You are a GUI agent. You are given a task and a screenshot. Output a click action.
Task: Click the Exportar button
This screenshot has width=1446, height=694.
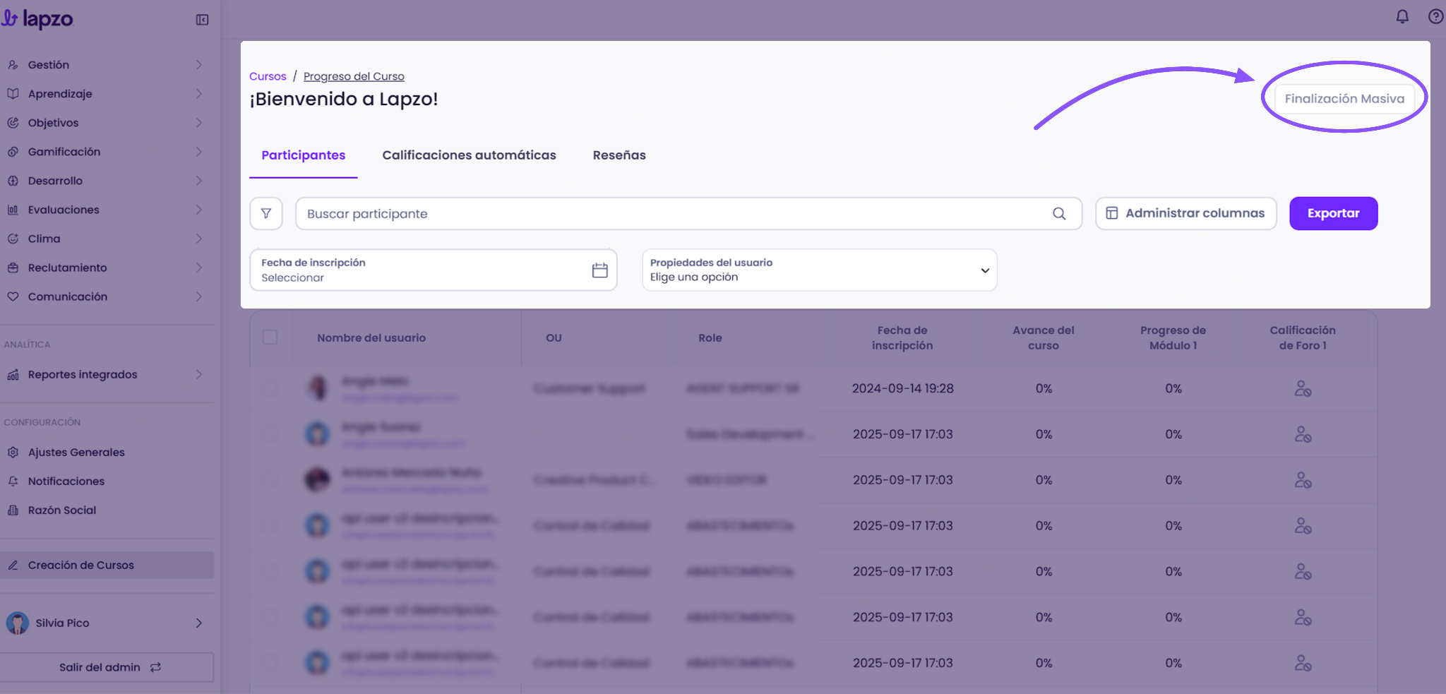[x=1333, y=213]
